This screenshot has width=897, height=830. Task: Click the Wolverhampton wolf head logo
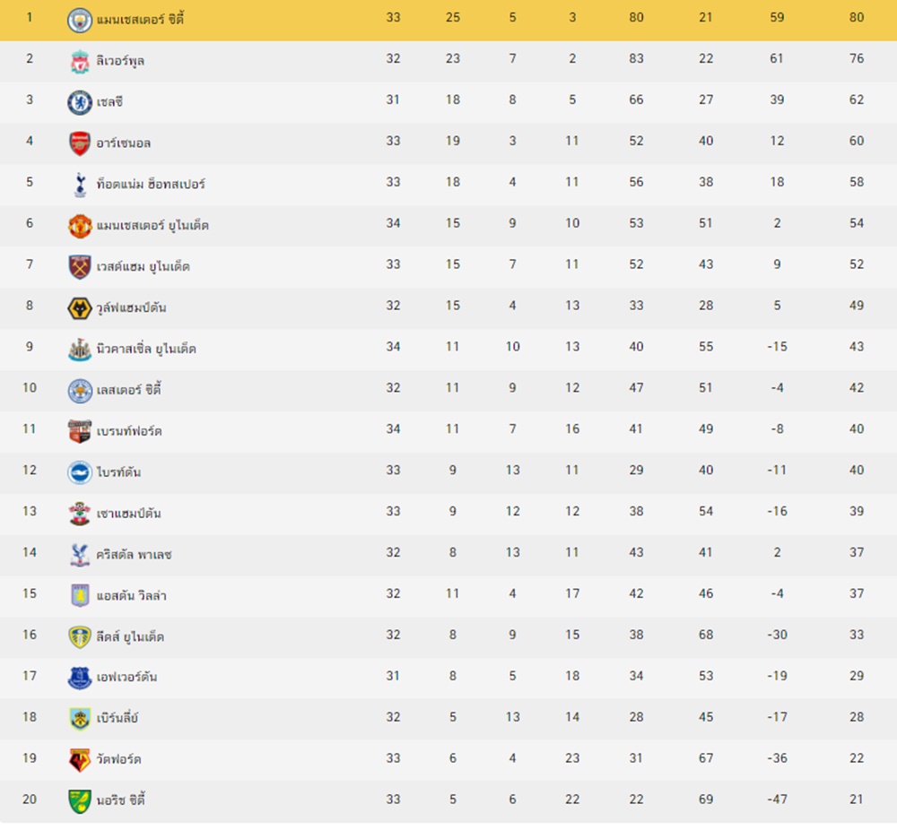pyautogui.click(x=80, y=308)
